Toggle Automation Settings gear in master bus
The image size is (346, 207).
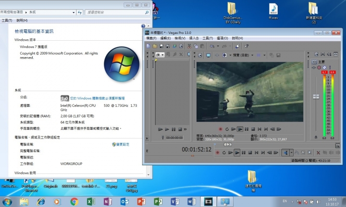[319, 68]
